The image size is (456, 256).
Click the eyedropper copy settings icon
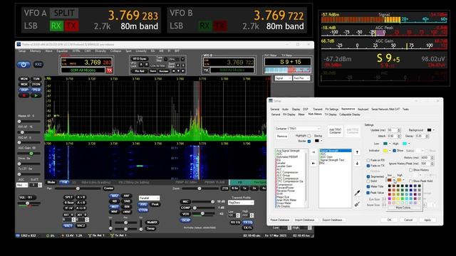[357, 193]
